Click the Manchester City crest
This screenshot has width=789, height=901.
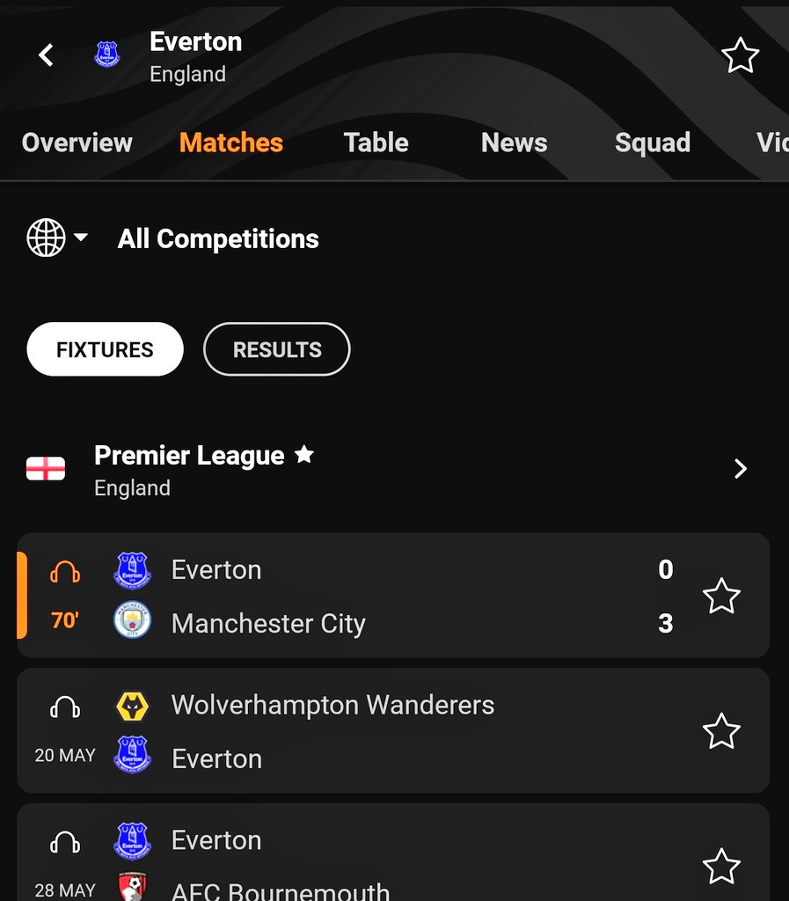pyautogui.click(x=133, y=620)
